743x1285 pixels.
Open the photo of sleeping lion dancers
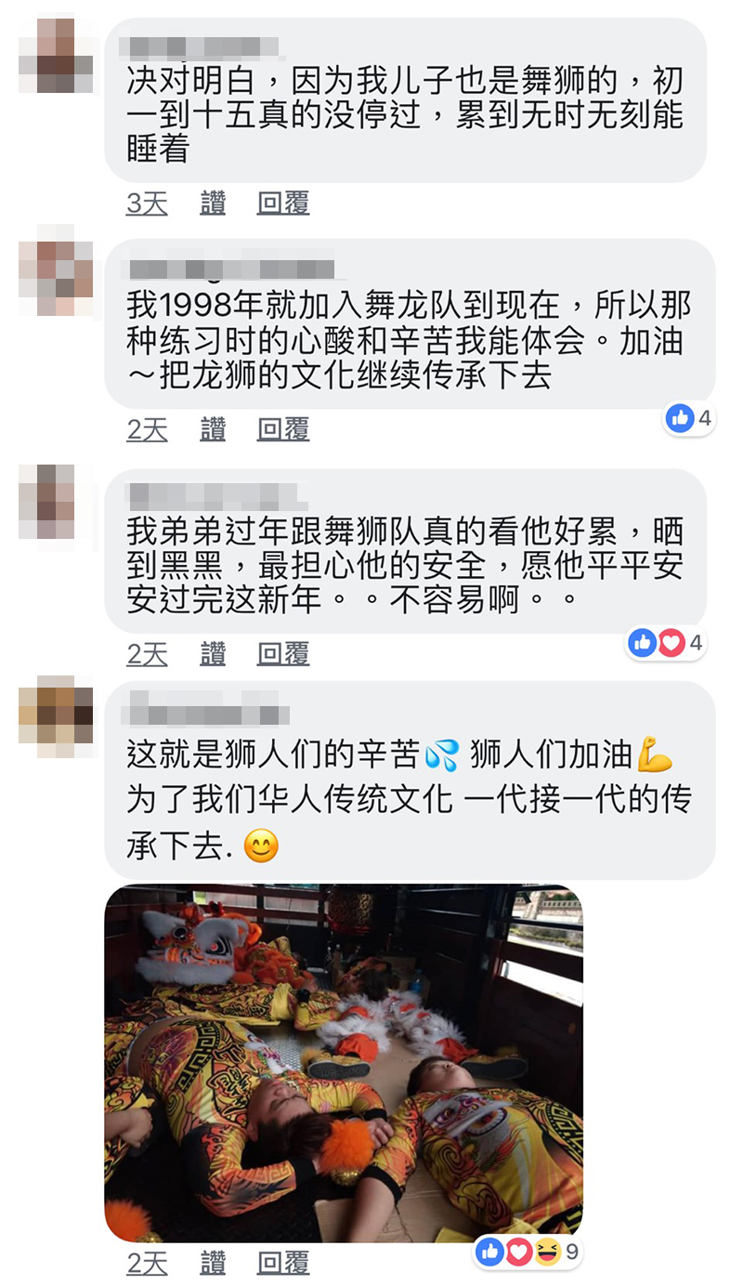pos(344,1063)
